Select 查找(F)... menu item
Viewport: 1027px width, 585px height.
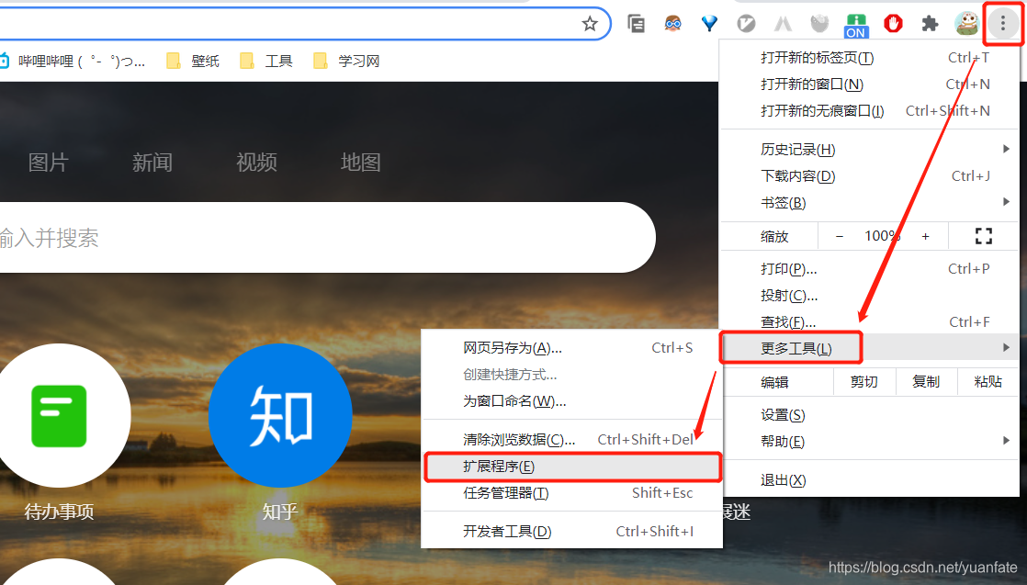pyautogui.click(x=870, y=321)
